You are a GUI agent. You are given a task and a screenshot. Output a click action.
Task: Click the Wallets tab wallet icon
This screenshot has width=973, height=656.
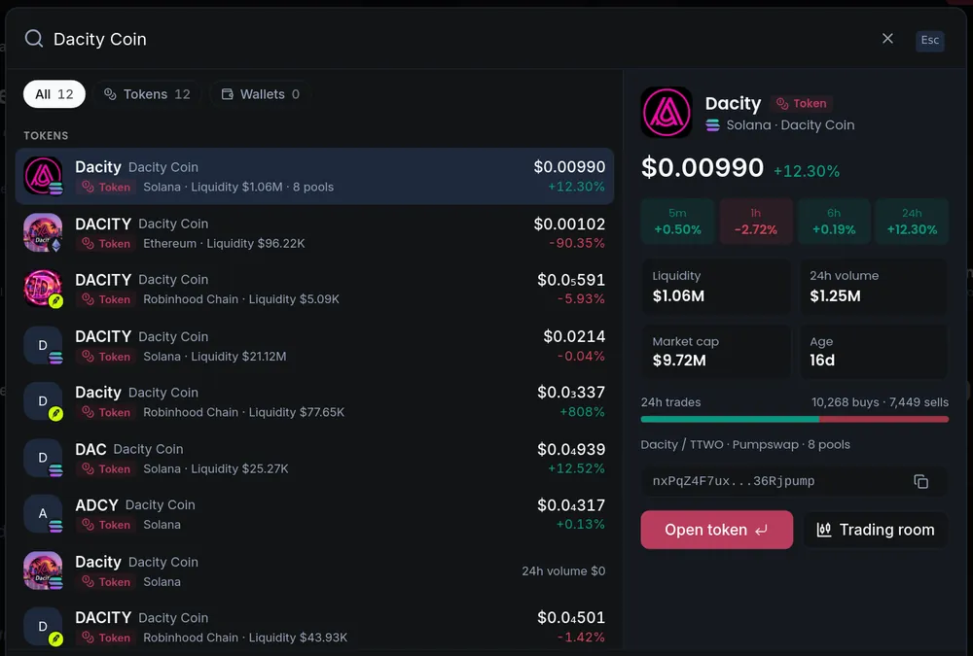pyautogui.click(x=228, y=94)
